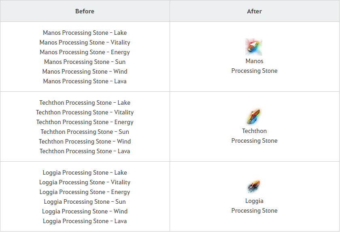Click the Techthon Processing Stone label under icon
340x232 pixels.
coord(254,136)
